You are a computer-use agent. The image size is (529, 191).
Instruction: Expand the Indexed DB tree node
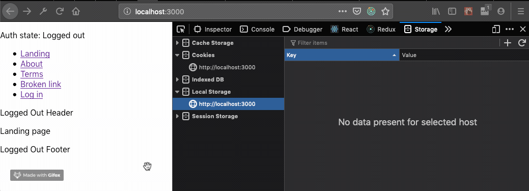point(178,79)
